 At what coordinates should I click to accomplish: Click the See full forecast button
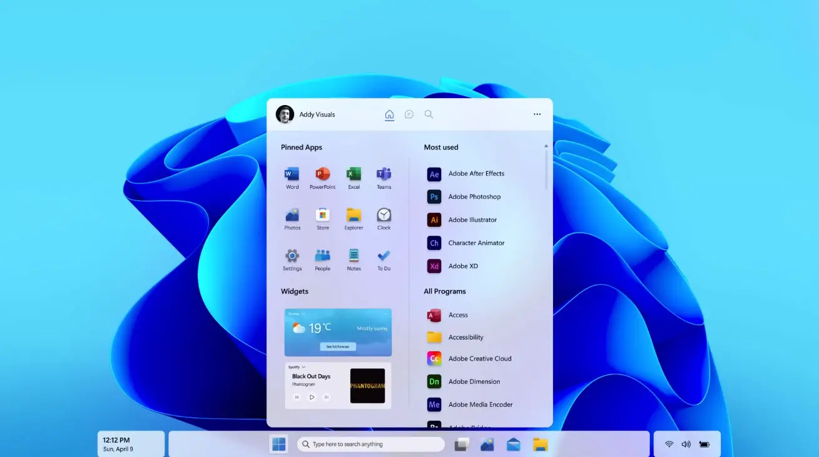(338, 346)
